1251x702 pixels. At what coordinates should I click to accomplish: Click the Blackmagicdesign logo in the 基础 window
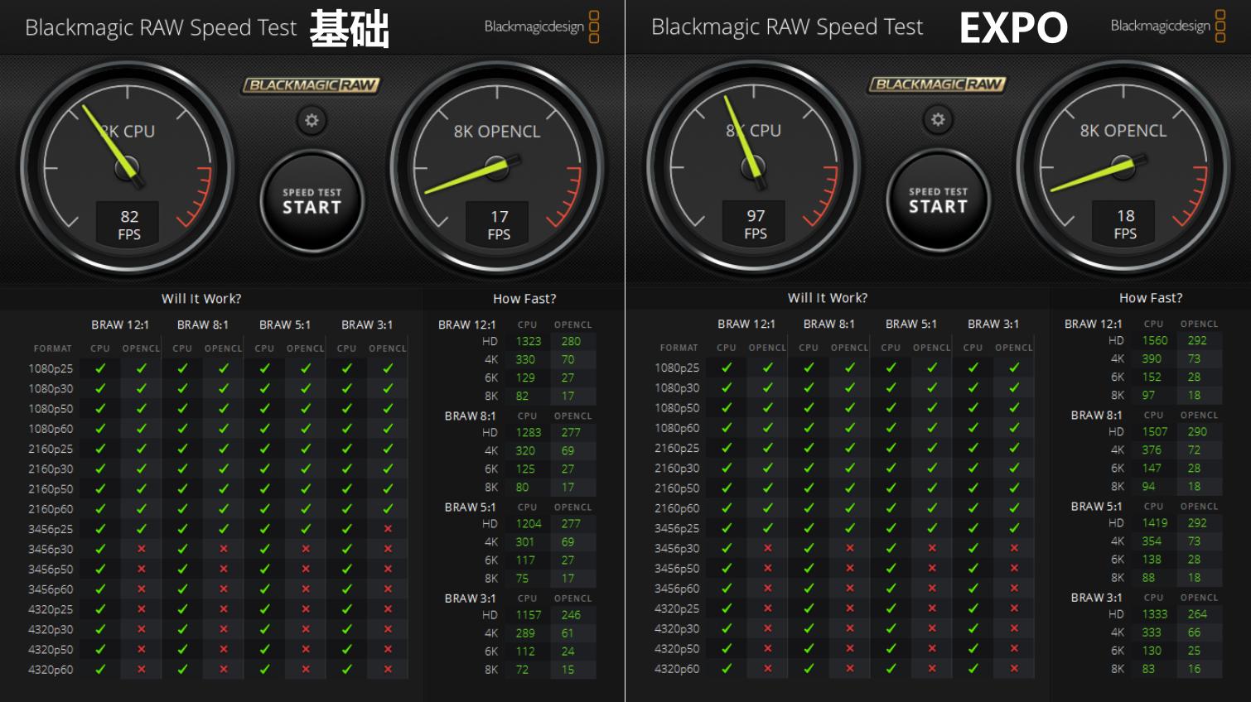tap(542, 26)
